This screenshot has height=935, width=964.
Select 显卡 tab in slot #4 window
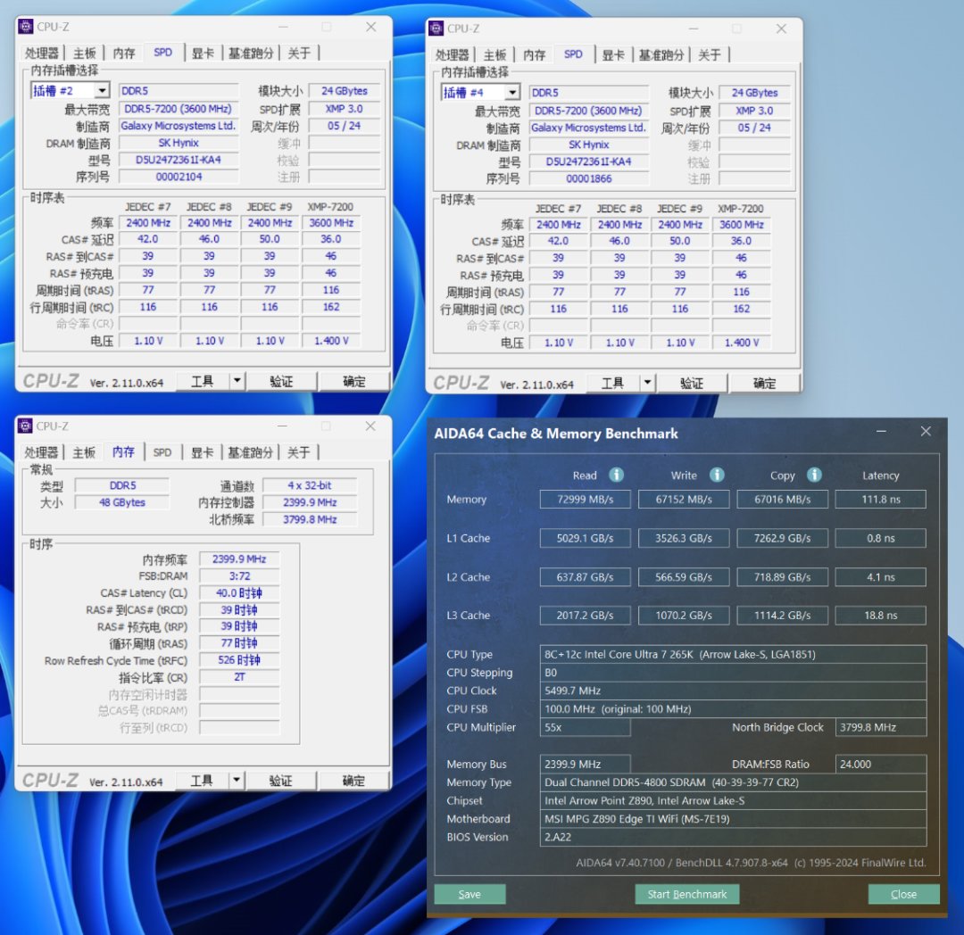pos(613,55)
